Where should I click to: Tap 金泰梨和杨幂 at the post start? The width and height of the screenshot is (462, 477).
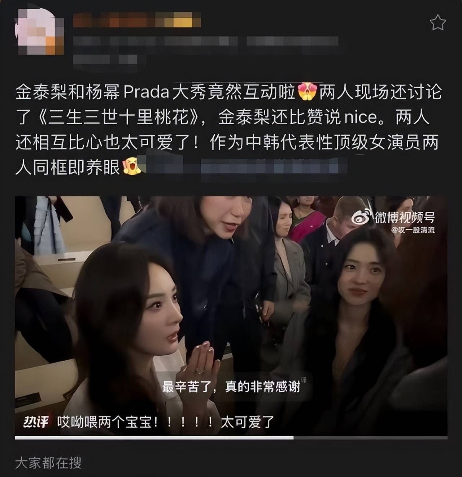(x=67, y=93)
